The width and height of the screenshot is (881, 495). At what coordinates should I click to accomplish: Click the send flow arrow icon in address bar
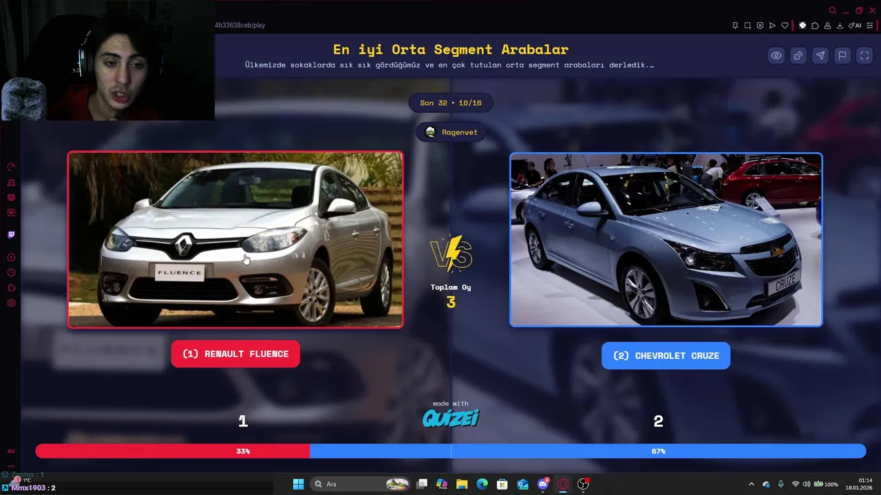(x=772, y=25)
